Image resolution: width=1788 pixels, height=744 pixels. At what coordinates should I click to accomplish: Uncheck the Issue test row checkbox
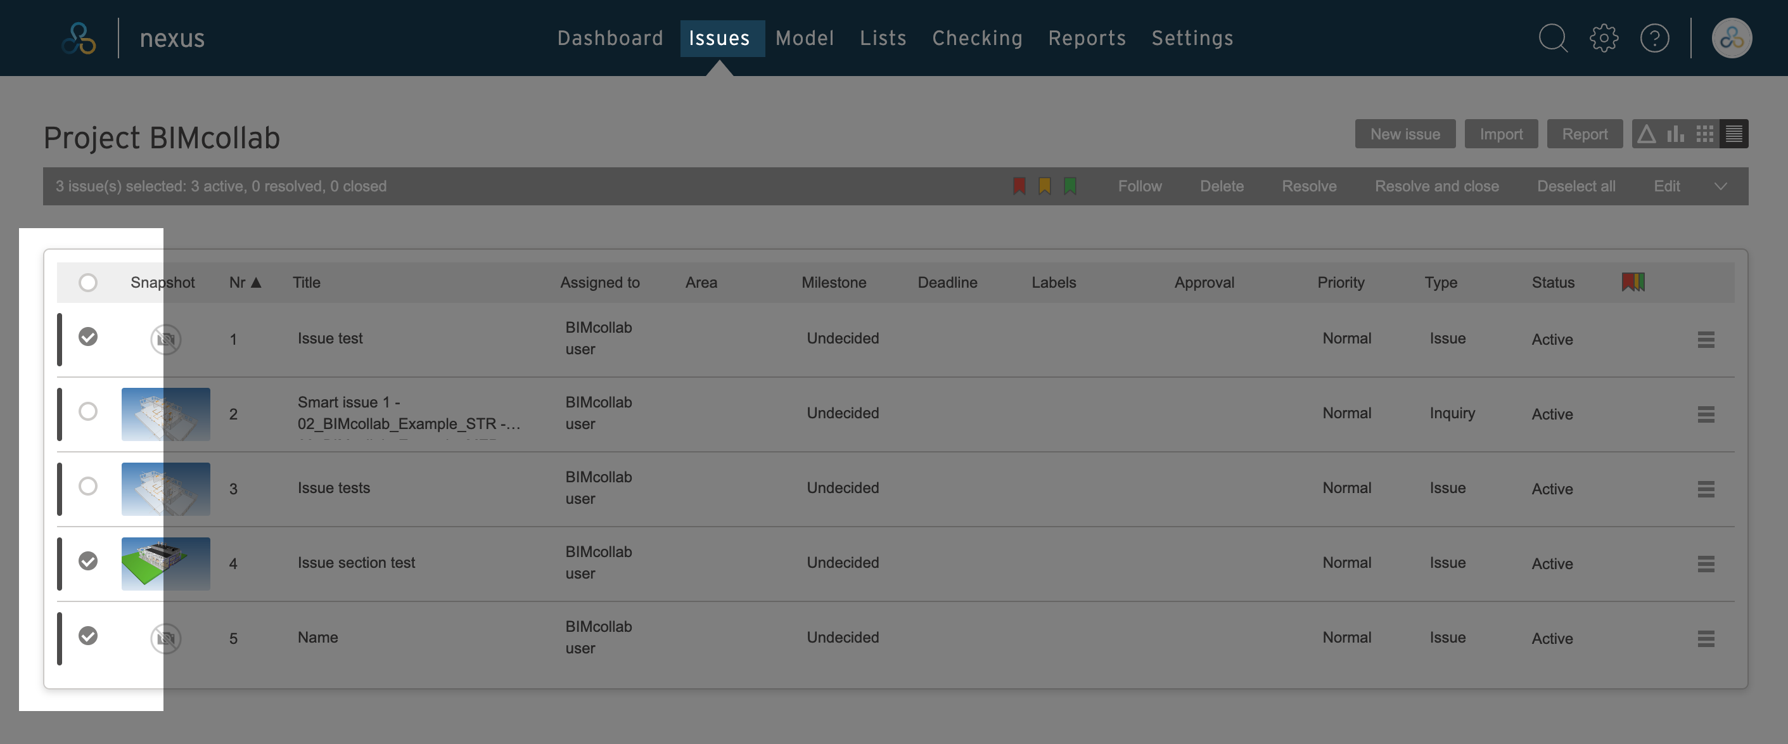[x=87, y=337]
